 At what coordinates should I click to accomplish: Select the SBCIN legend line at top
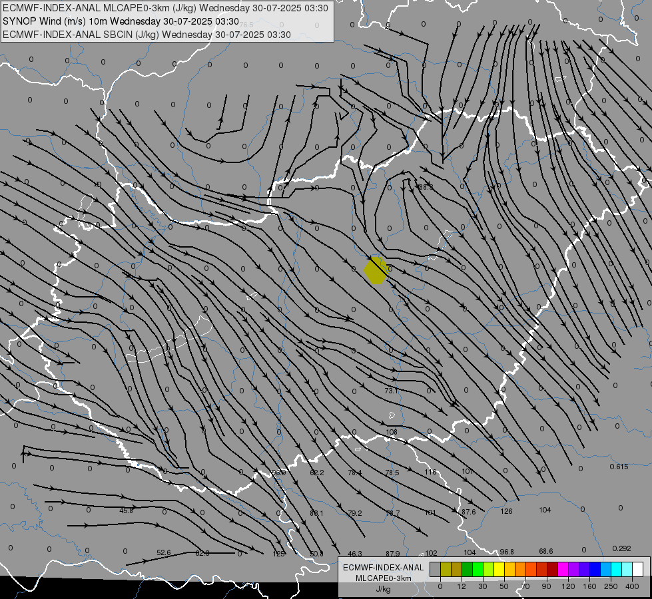pyautogui.click(x=147, y=35)
